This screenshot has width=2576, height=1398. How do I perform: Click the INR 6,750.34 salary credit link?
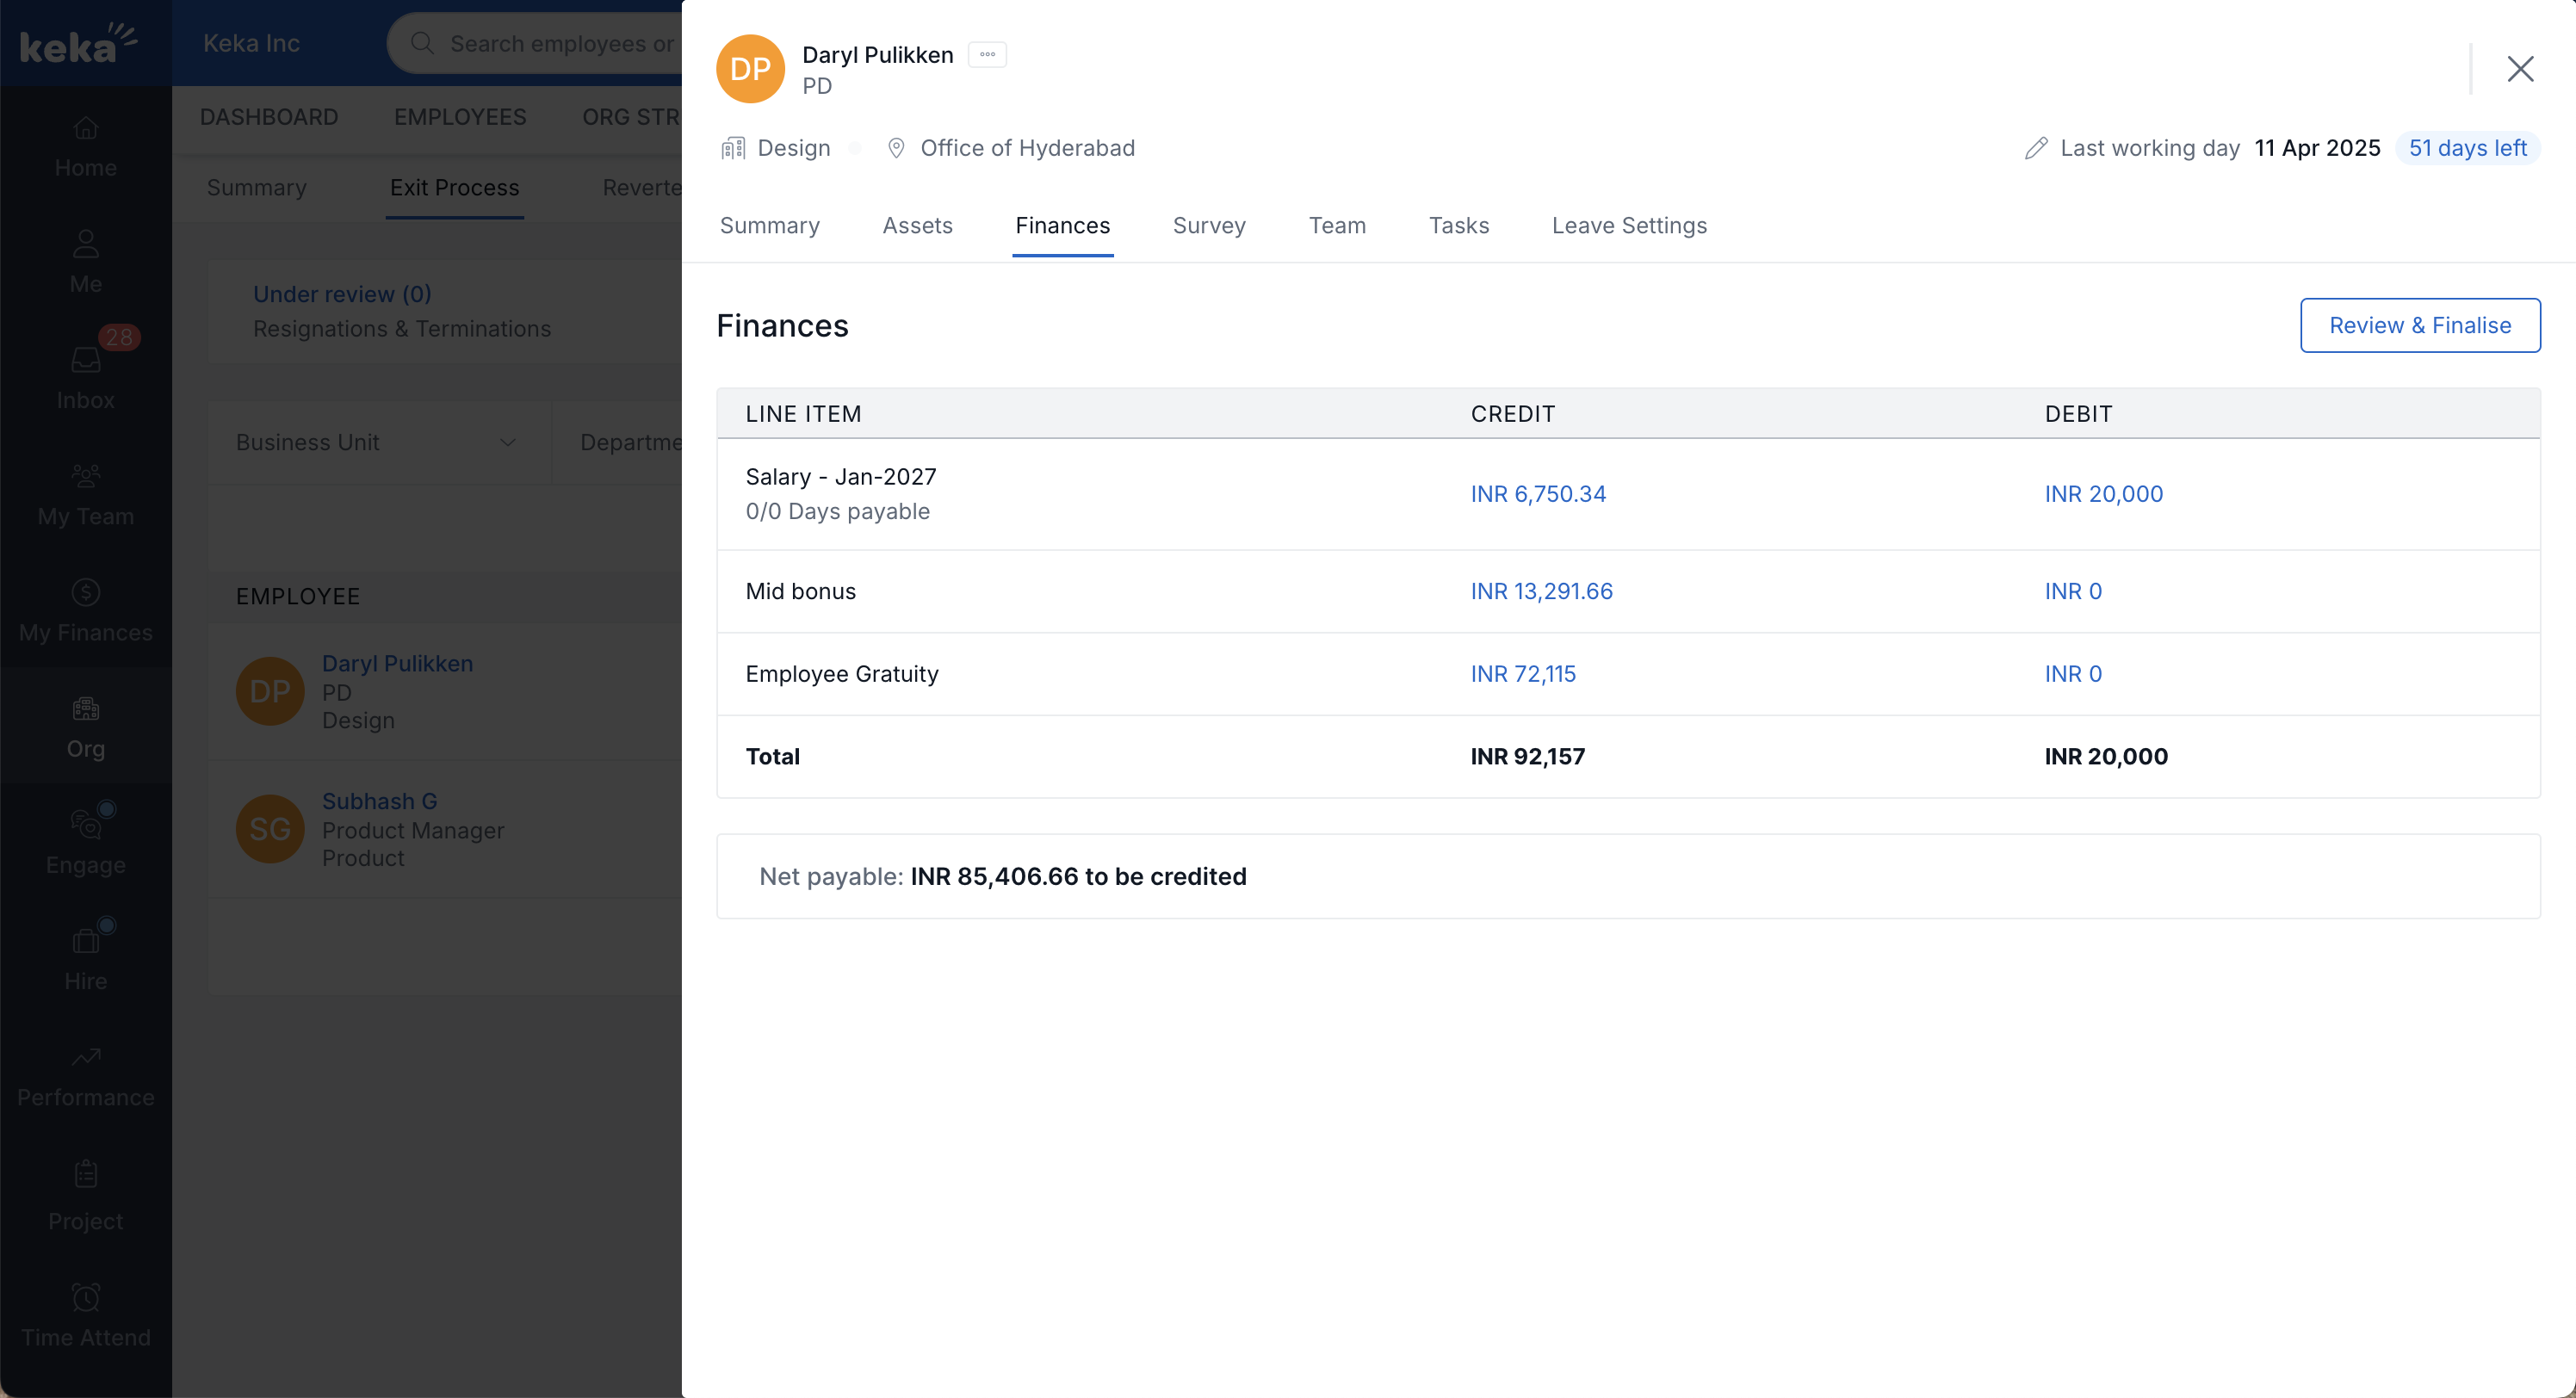[1538, 494]
